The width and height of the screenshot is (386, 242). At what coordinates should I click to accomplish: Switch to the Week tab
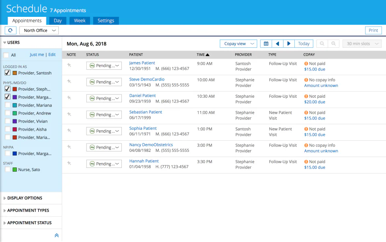[79, 20]
